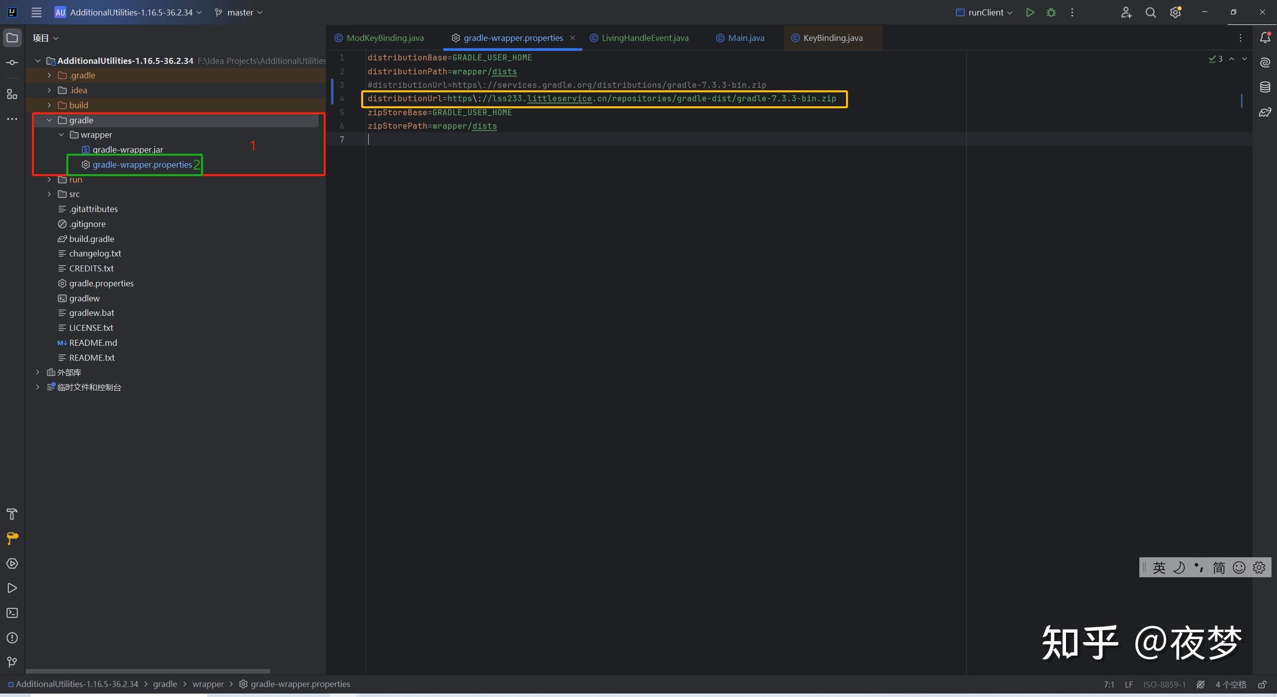This screenshot has height=697, width=1277.
Task: Open the Terminal tool window
Action: [12, 613]
